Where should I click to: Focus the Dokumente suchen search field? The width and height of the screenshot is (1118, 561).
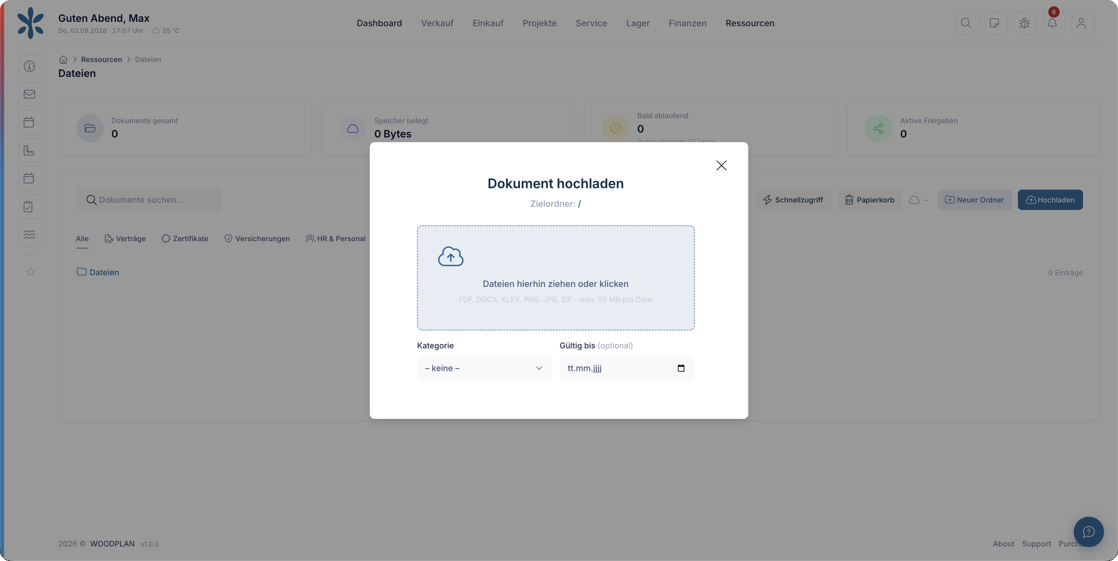(149, 200)
